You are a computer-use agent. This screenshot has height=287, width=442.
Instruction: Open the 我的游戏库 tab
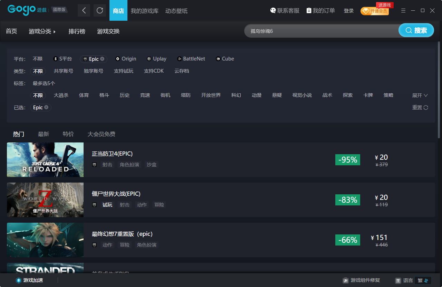145,11
